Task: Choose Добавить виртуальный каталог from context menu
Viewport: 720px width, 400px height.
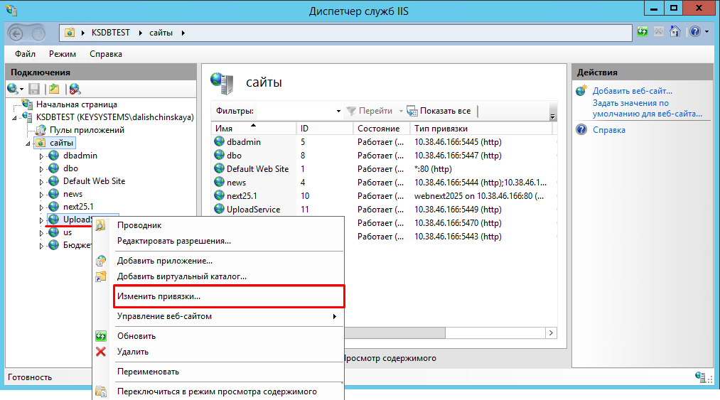Action: (x=218, y=276)
